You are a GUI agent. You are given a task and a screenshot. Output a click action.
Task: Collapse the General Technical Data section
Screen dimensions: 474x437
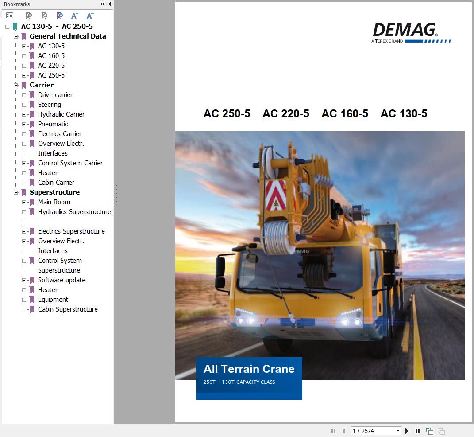tap(16, 36)
